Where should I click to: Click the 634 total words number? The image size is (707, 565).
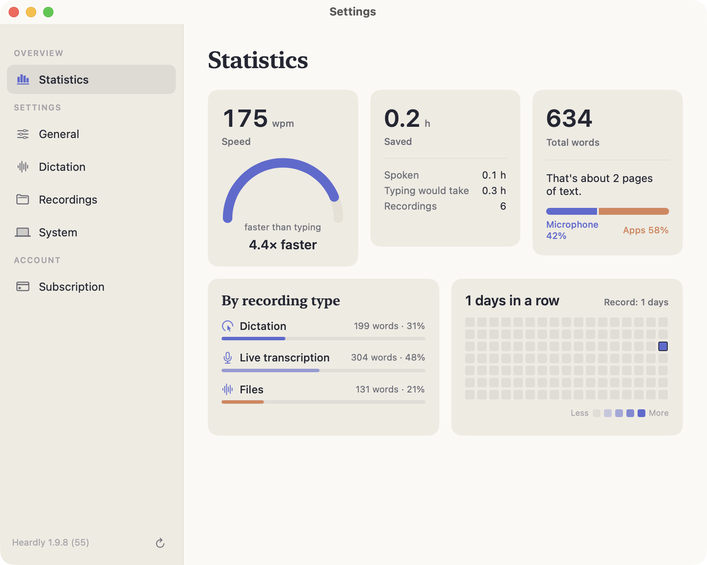[x=569, y=119]
